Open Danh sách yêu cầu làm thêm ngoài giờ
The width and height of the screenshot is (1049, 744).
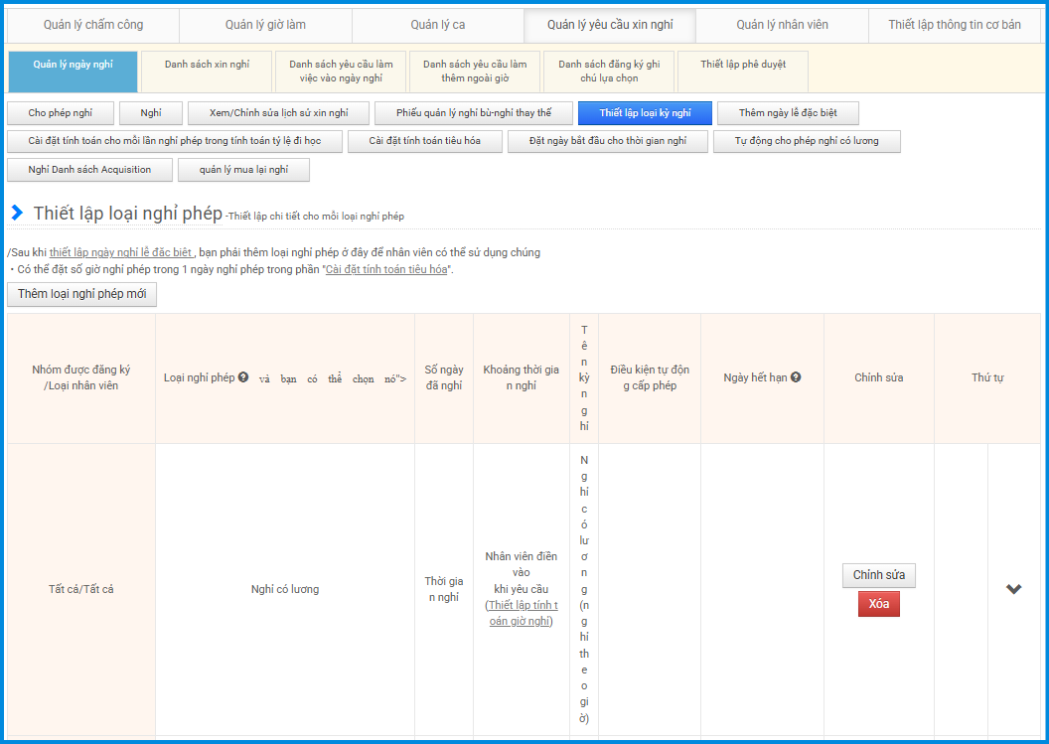tap(475, 71)
